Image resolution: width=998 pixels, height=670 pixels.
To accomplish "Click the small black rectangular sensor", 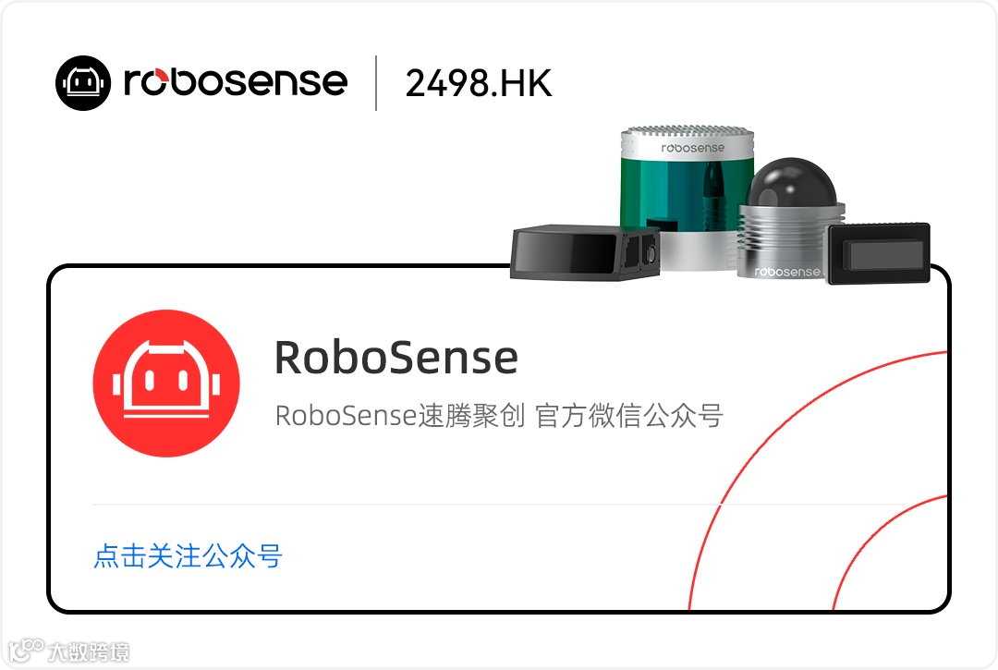I will coord(879,253).
